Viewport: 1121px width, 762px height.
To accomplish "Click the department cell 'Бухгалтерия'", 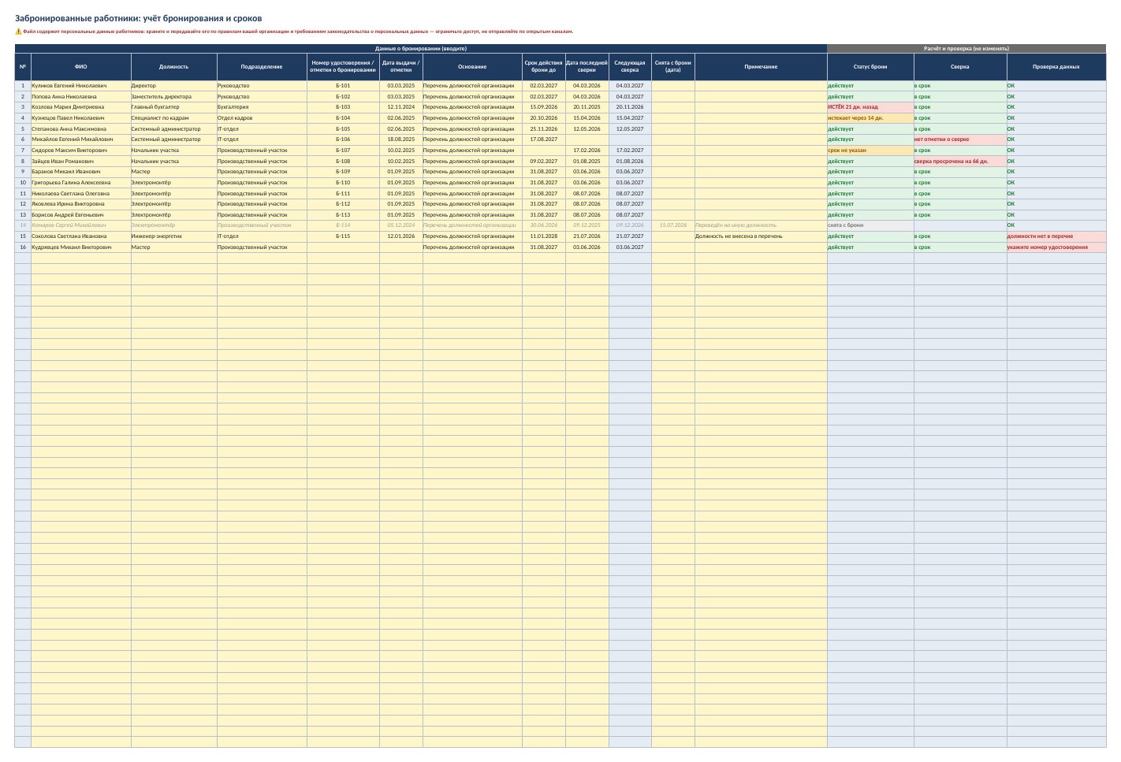I will pos(262,107).
